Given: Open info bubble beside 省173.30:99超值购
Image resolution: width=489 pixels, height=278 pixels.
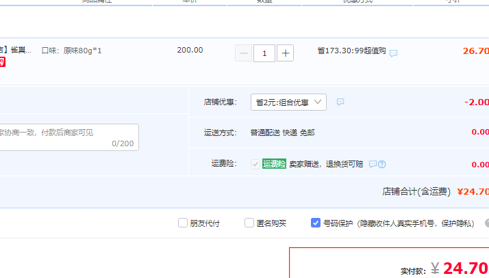Looking at the screenshot, I should 394,53.
